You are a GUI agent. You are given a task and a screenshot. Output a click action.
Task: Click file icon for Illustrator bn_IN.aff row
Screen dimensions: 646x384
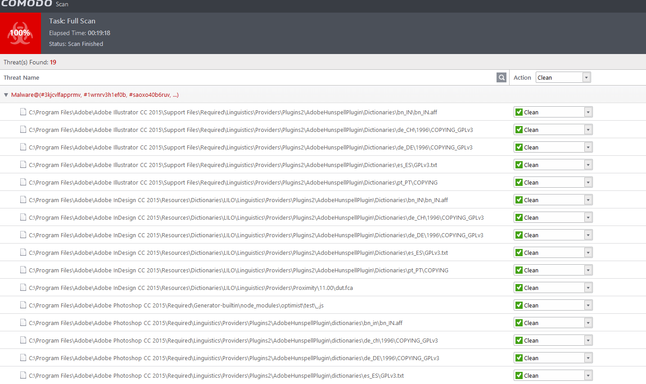click(23, 112)
